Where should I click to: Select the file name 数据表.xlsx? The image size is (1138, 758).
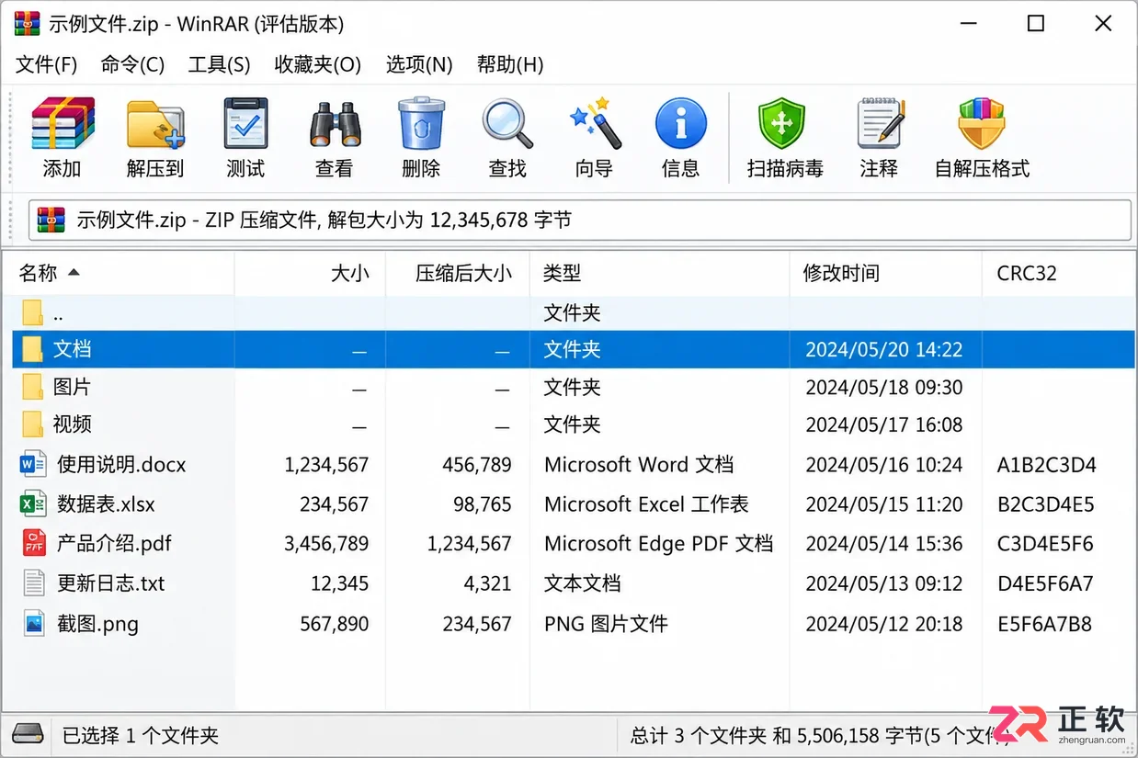click(106, 504)
